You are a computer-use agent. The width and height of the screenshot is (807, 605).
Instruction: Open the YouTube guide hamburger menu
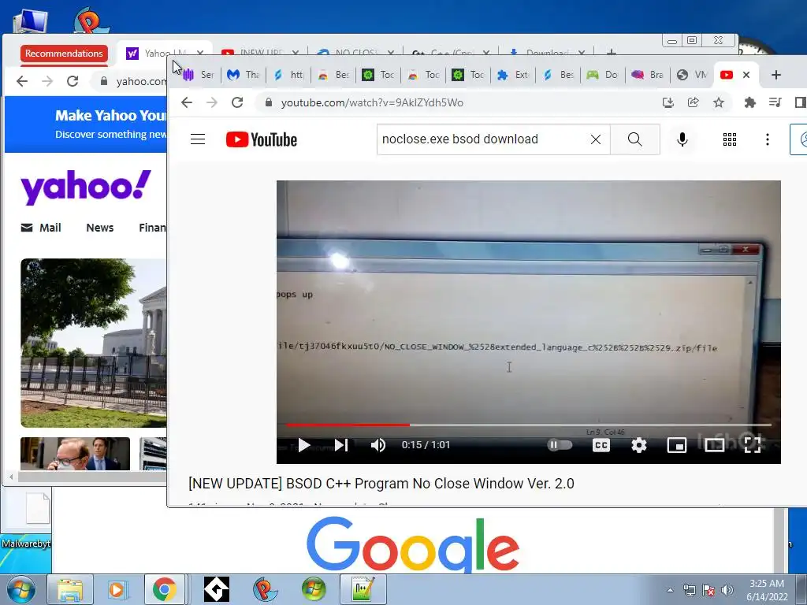(x=198, y=139)
